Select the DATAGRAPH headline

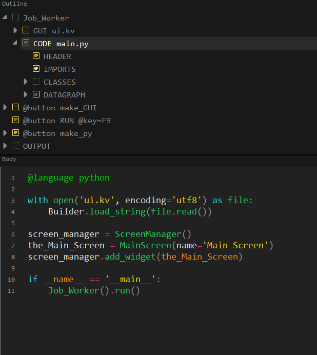point(64,95)
